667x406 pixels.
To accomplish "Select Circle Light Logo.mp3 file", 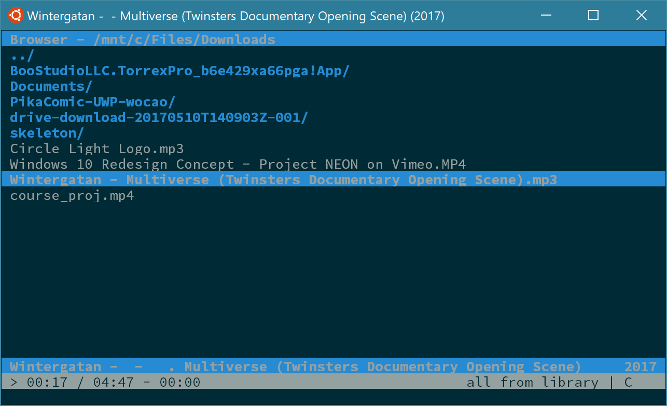I will tap(96, 149).
